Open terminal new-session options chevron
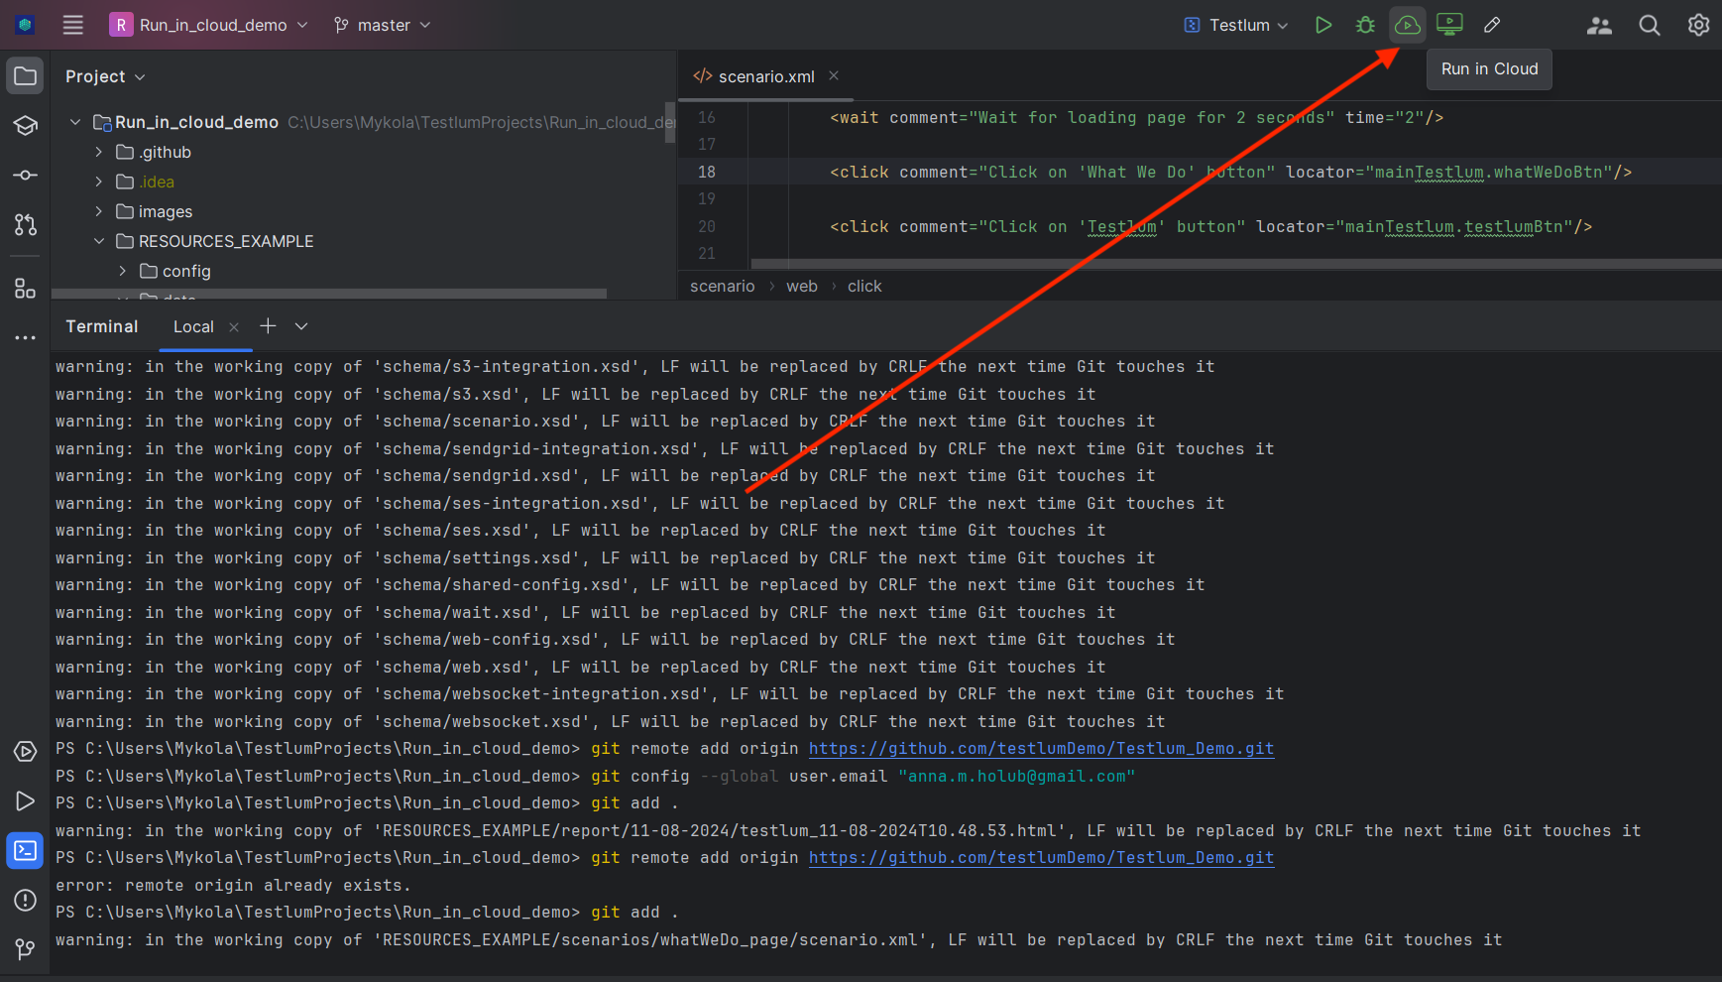Viewport: 1722px width, 982px height. [301, 326]
